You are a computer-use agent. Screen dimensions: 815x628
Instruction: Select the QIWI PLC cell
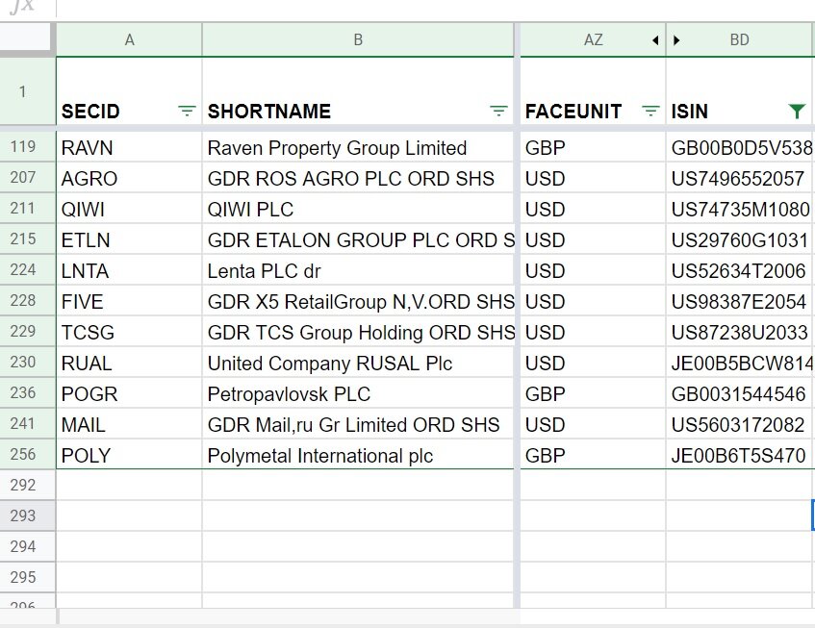358,209
